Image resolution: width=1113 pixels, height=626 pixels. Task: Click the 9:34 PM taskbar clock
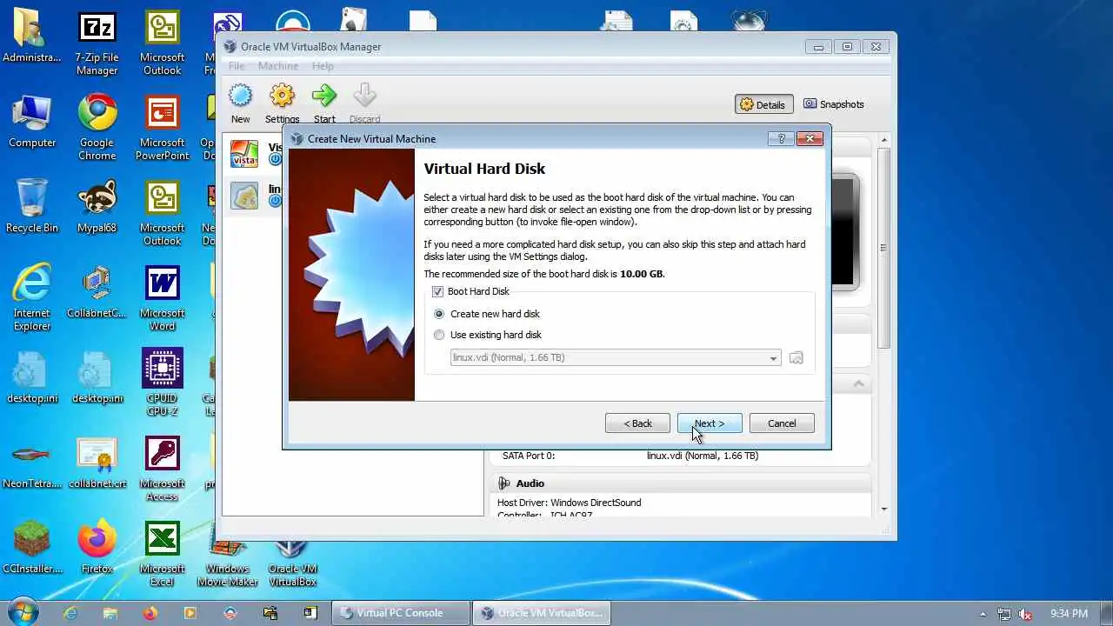1069,614
